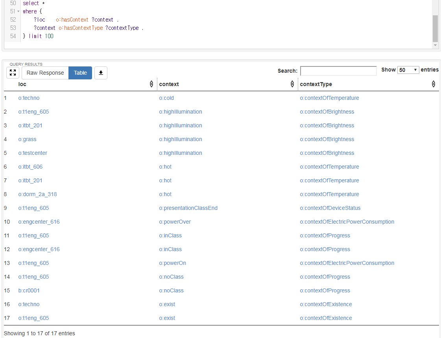Click the o:contextOfDeviceStatus link
The width and height of the screenshot is (441, 338).
pos(330,208)
